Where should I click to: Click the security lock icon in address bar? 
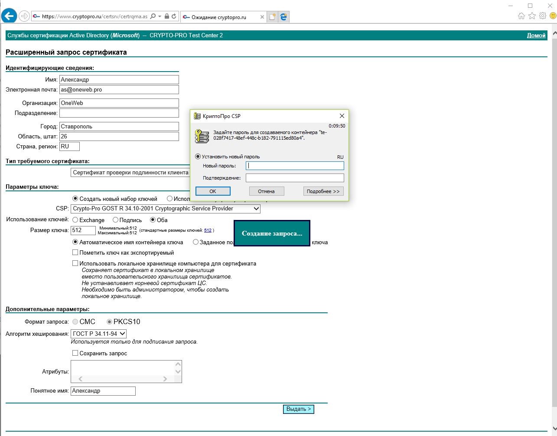[167, 16]
